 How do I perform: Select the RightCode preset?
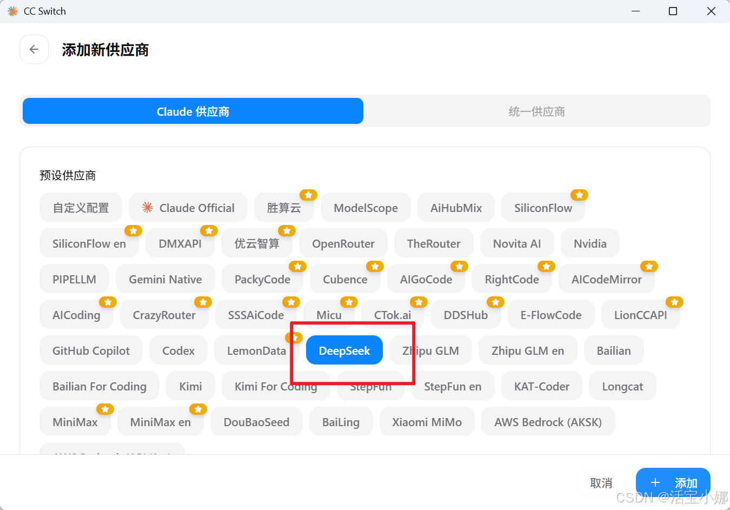[512, 279]
